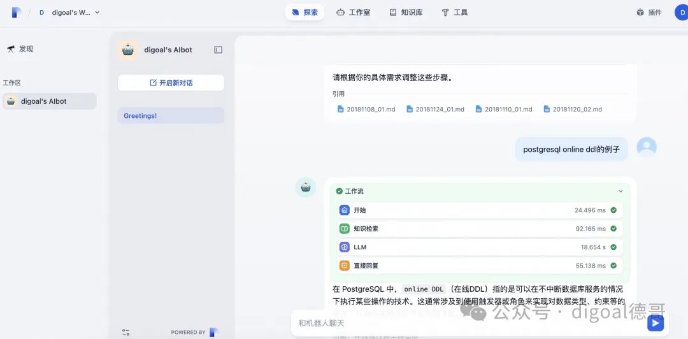This screenshot has height=339, width=688.
Task: Click the telescope icon beside 发现
Action: [11, 48]
